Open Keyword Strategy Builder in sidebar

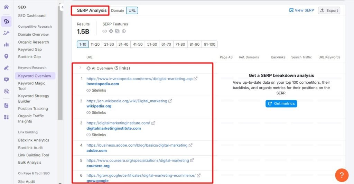tap(34, 99)
